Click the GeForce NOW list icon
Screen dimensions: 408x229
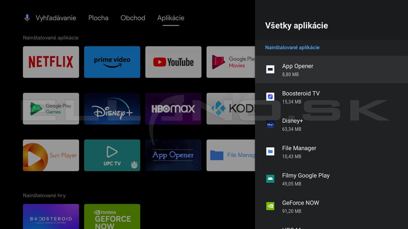[x=270, y=206]
